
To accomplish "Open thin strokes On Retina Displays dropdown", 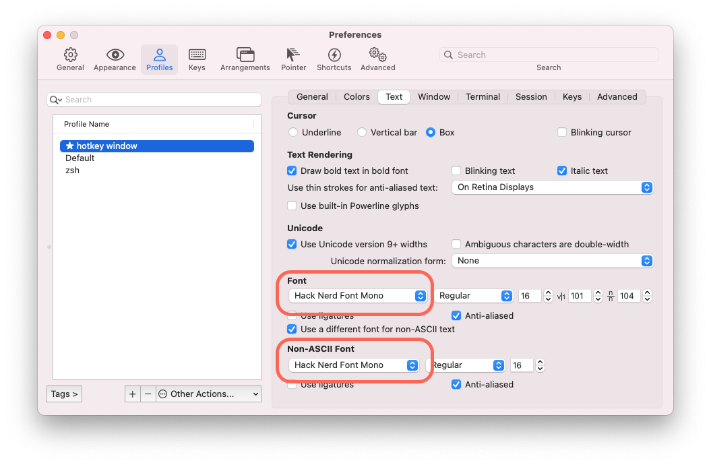I will [553, 187].
